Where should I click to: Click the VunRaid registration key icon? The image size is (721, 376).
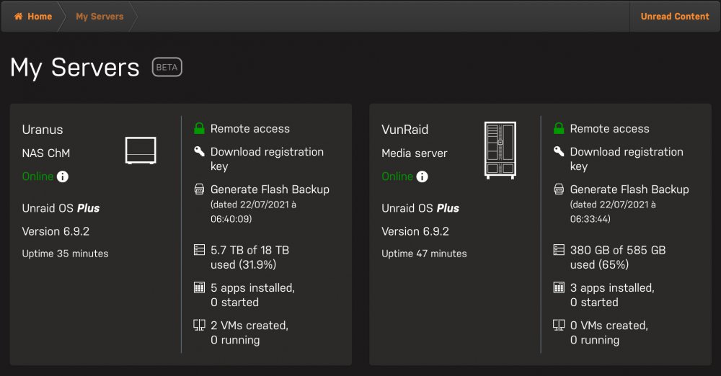click(559, 151)
